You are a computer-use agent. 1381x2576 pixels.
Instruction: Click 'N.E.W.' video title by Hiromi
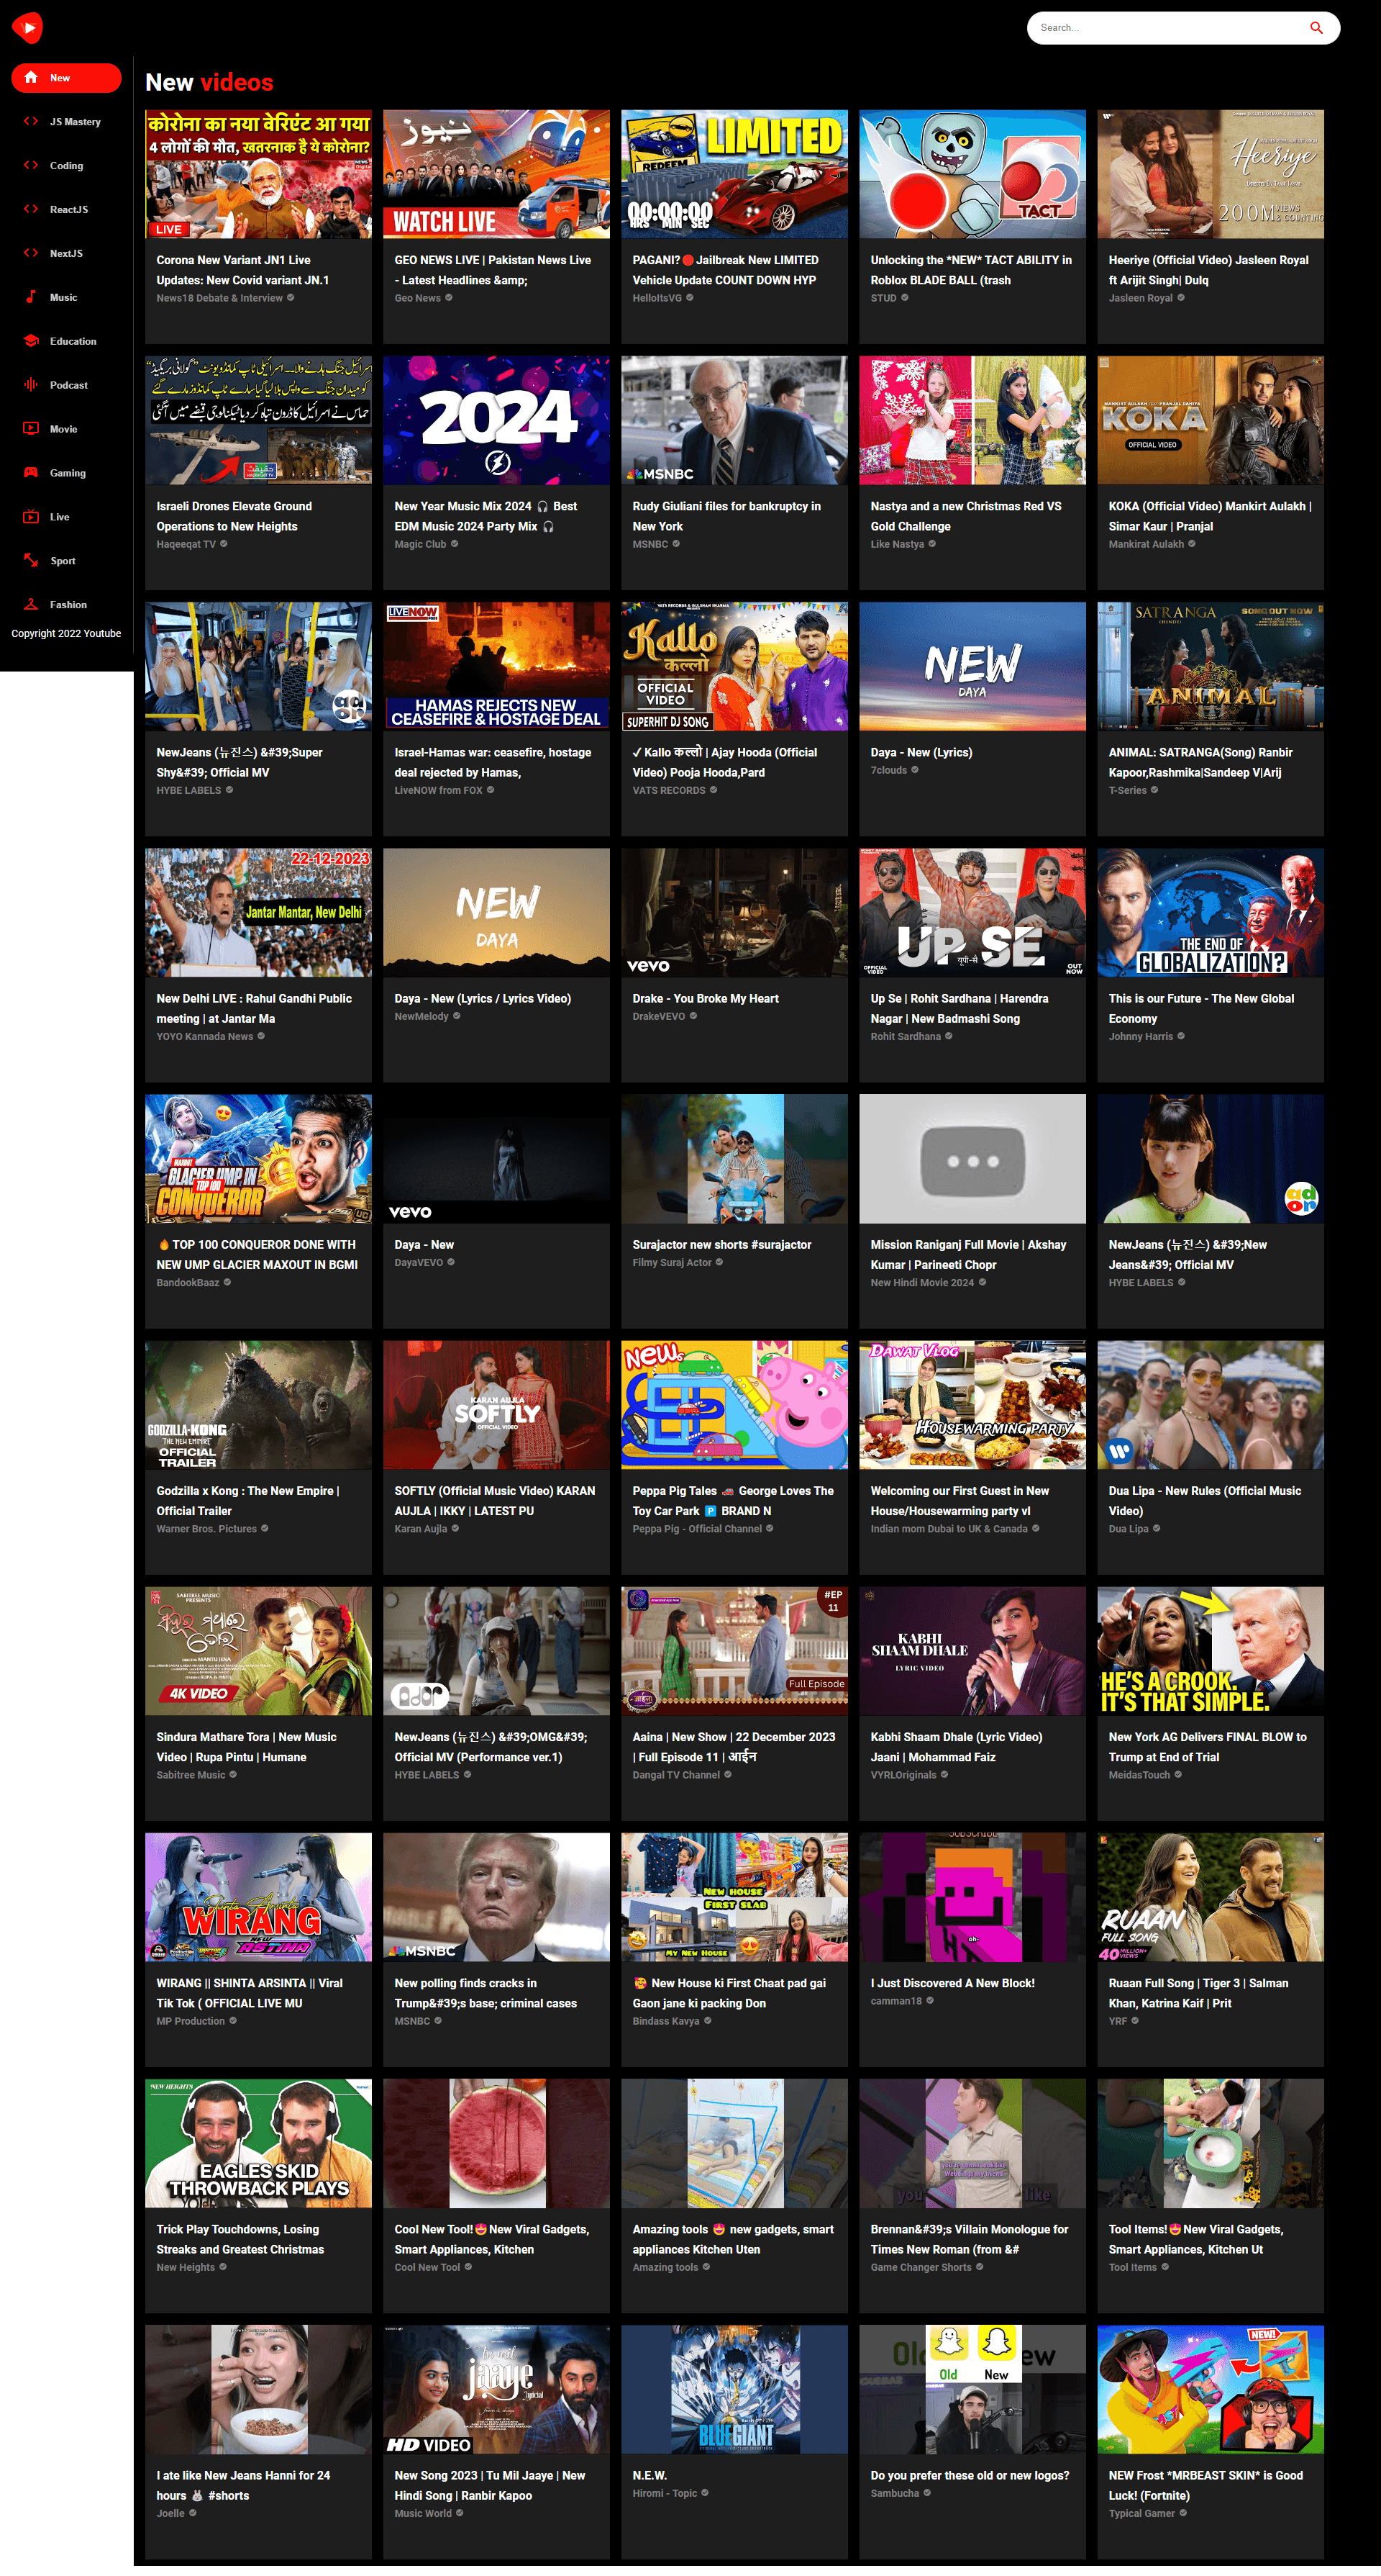pyautogui.click(x=649, y=2475)
